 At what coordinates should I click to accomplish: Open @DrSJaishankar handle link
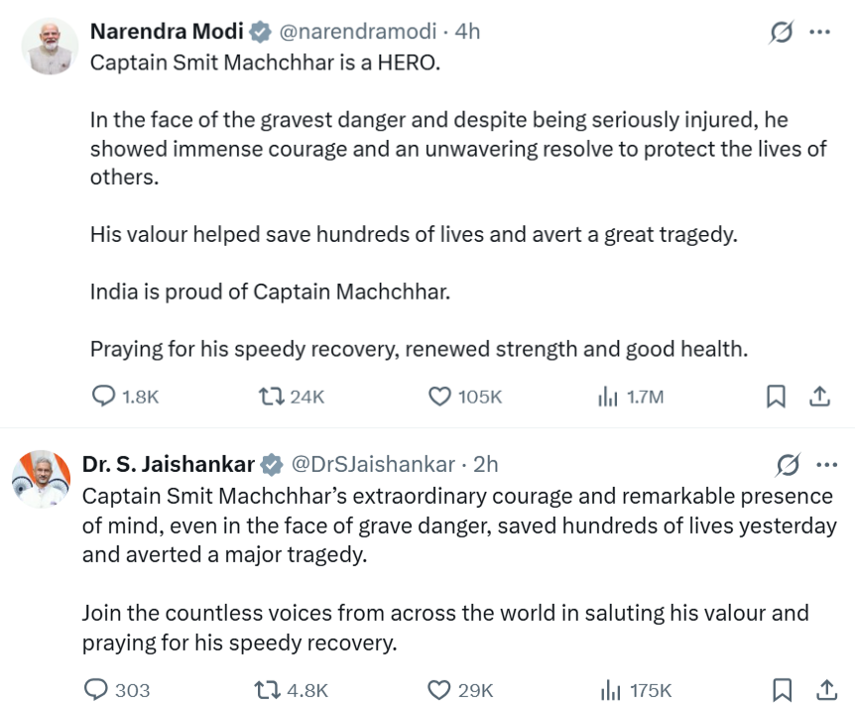click(373, 465)
